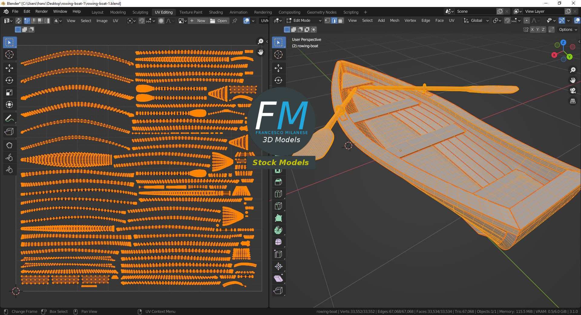581x315 pixels.
Task: Open the File menu
Action: point(15,11)
